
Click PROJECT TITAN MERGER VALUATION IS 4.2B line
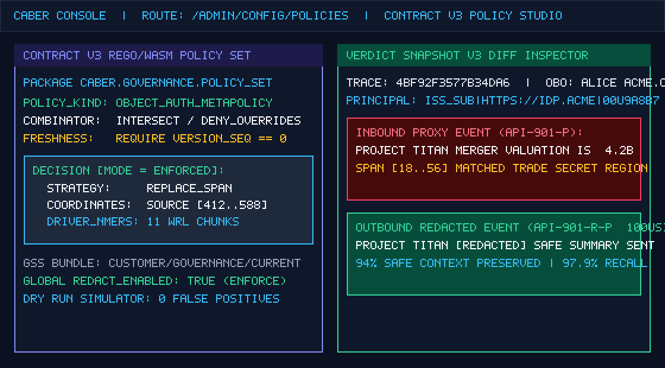click(495, 150)
